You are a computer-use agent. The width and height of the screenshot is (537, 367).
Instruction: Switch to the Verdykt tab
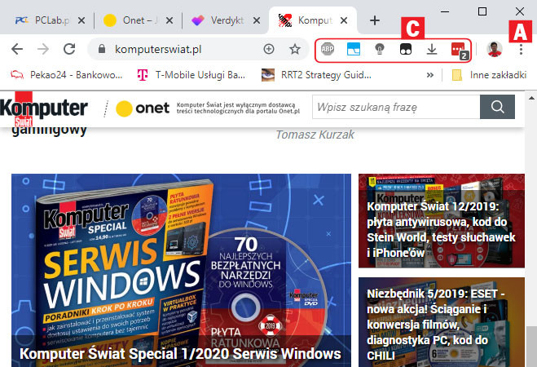218,20
